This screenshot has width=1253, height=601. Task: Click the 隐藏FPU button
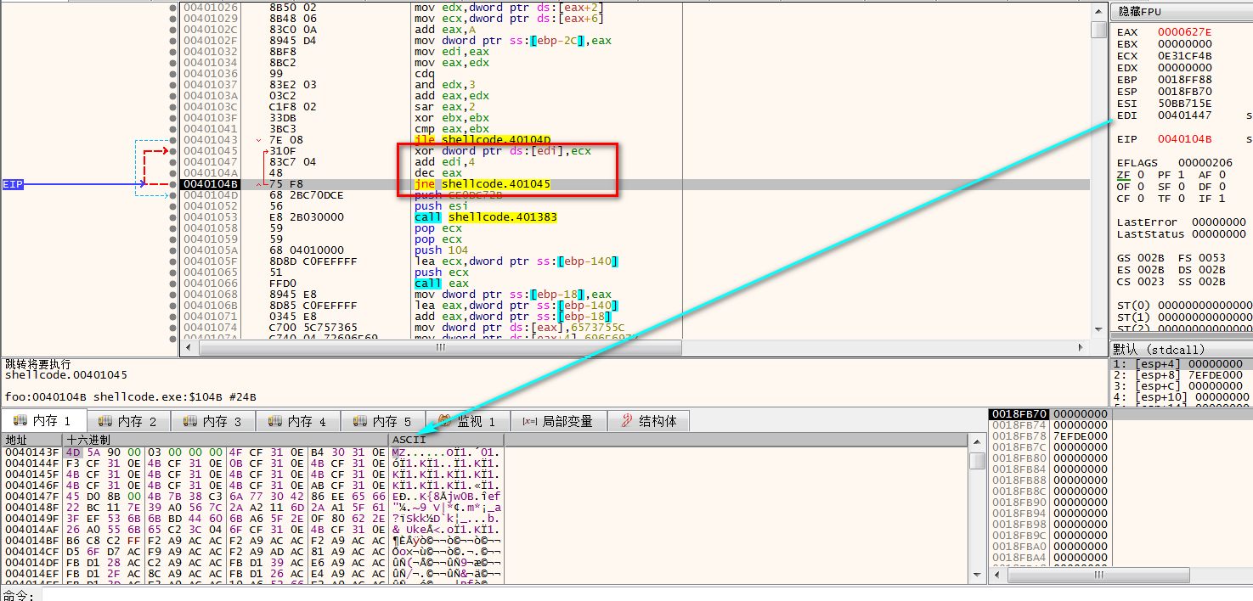(1182, 12)
